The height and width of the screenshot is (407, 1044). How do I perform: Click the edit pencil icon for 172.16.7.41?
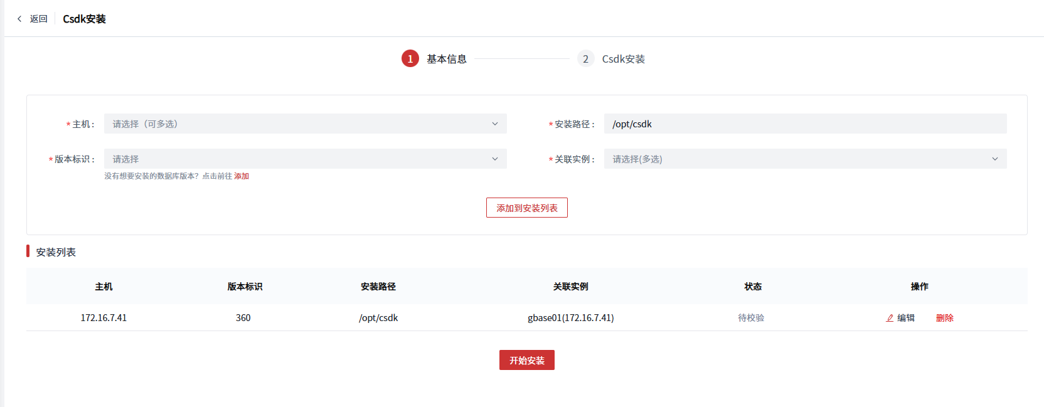[890, 318]
